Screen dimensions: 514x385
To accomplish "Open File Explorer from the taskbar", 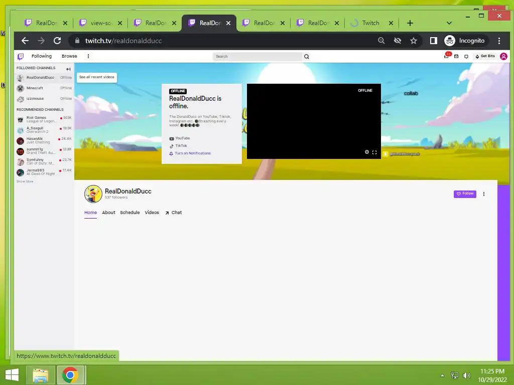I will (x=40, y=375).
